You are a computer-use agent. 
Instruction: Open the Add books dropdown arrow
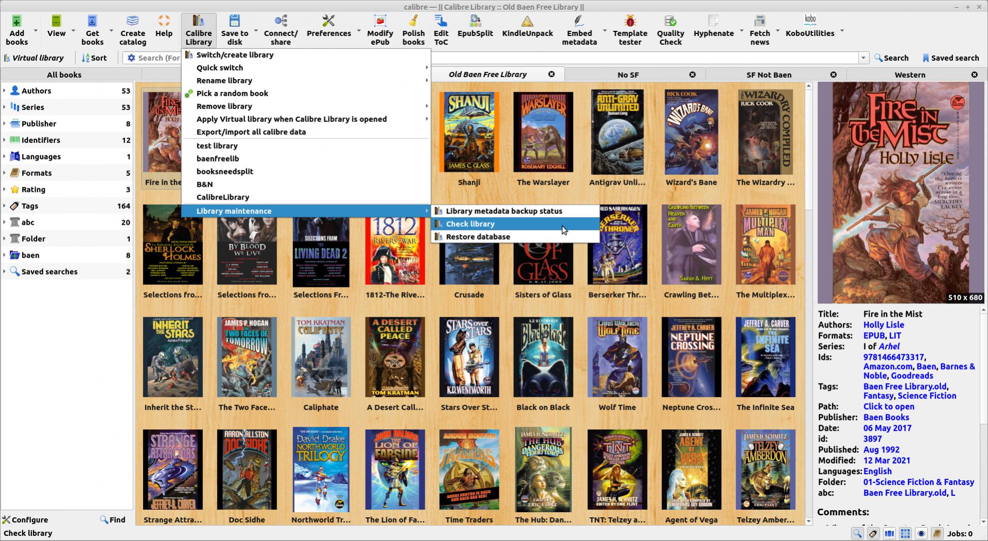(x=36, y=31)
